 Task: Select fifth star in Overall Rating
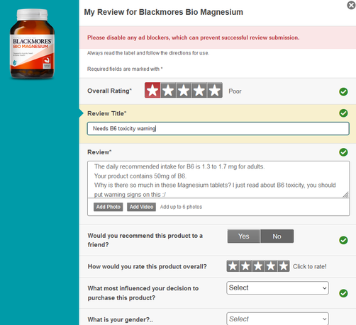point(215,90)
